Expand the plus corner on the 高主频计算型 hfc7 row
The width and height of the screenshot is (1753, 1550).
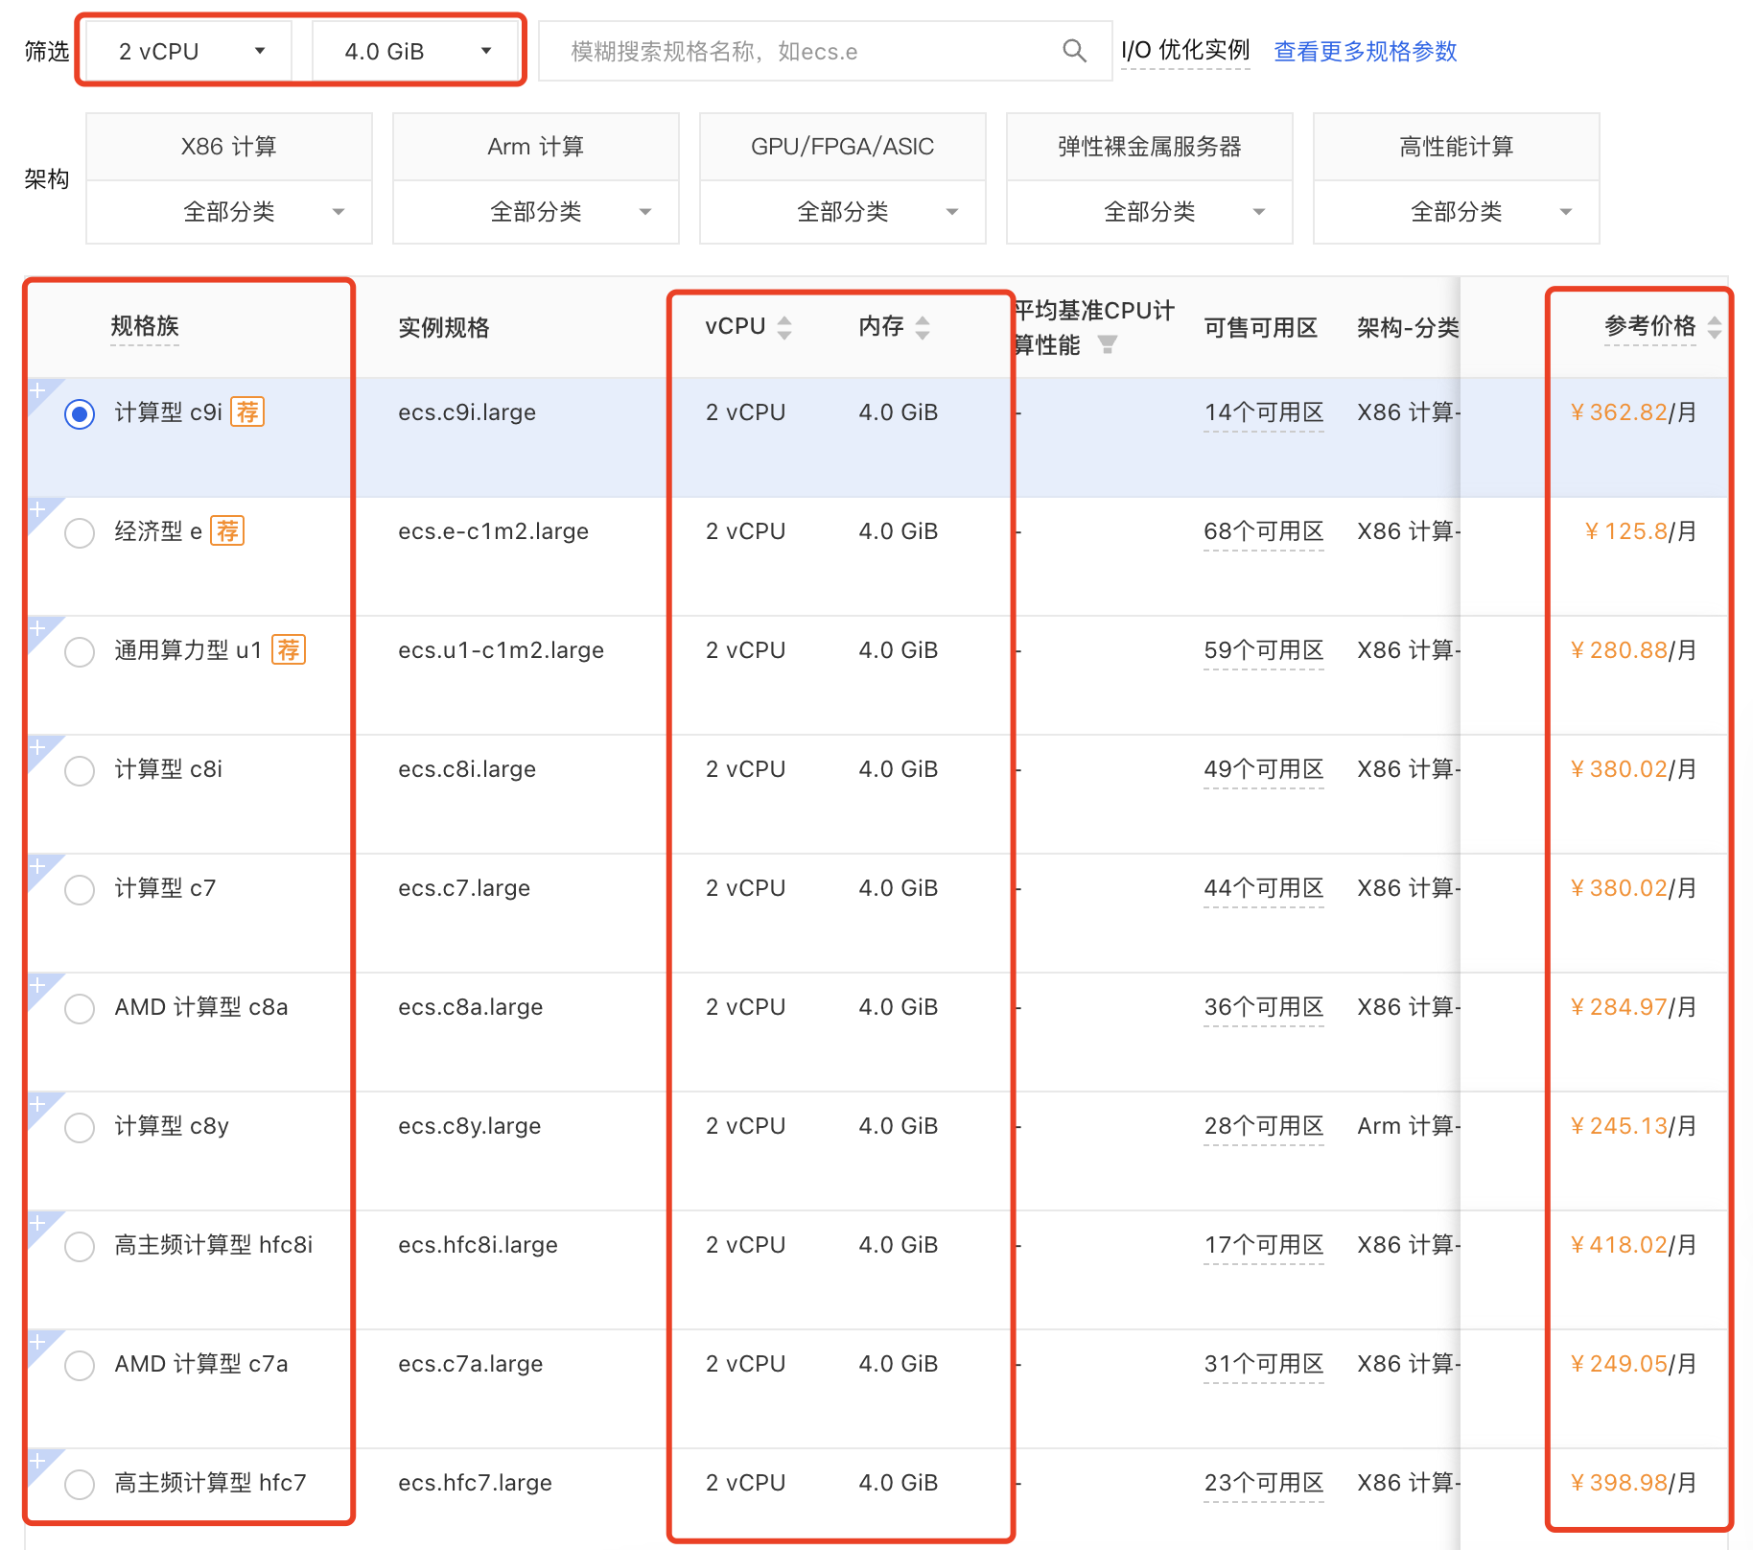coord(39,1461)
